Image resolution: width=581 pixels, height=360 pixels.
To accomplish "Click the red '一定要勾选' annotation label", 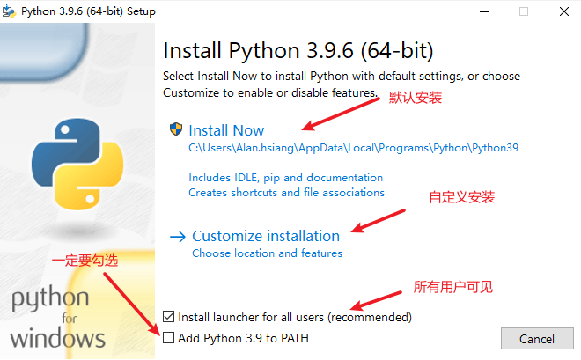I will [85, 261].
